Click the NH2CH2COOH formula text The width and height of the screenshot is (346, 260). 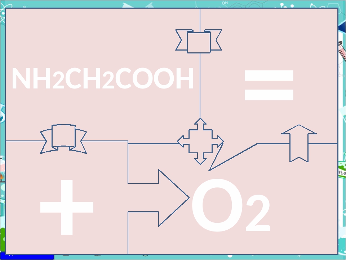[103, 79]
